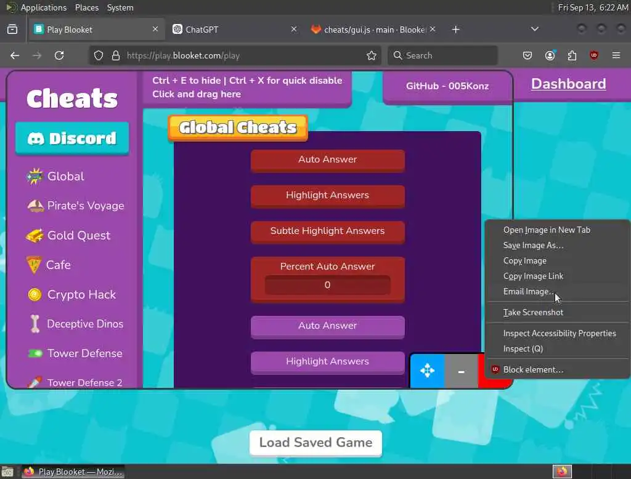Click the browser Search box

coord(442,55)
